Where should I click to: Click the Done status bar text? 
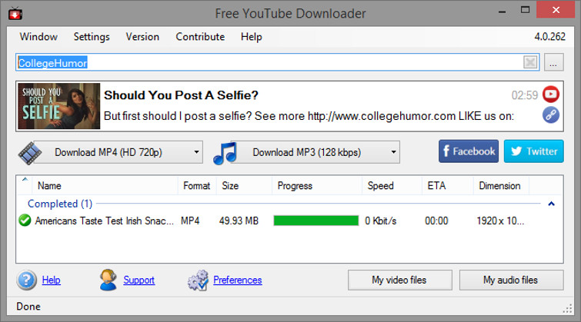[x=28, y=307]
